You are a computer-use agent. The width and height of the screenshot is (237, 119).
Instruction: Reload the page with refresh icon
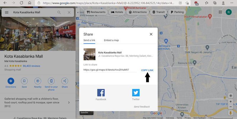(21, 3)
